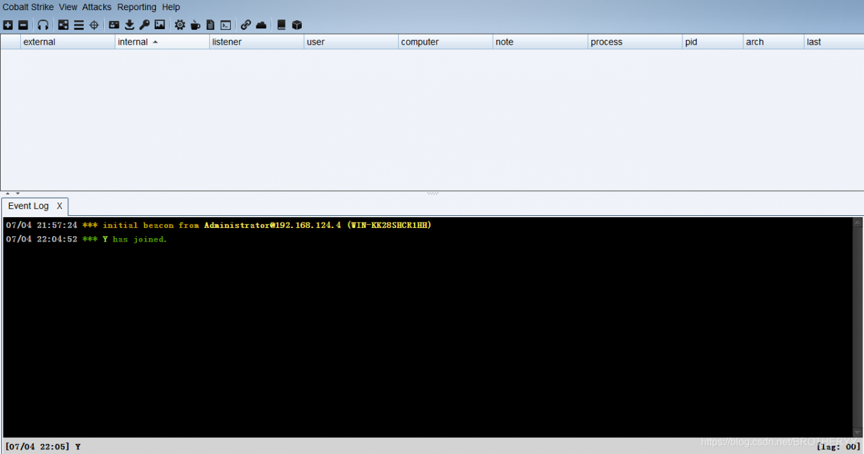The width and height of the screenshot is (864, 454).
Task: Click the event log scrollbar down arrow
Action: (x=857, y=432)
